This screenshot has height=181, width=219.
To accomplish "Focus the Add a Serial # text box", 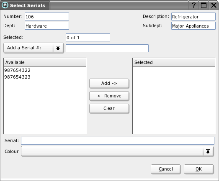I will tap(107, 48).
